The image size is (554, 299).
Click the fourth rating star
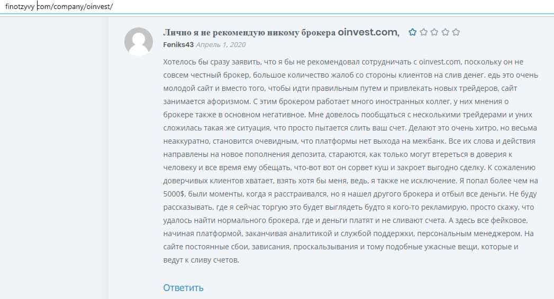(x=445, y=32)
